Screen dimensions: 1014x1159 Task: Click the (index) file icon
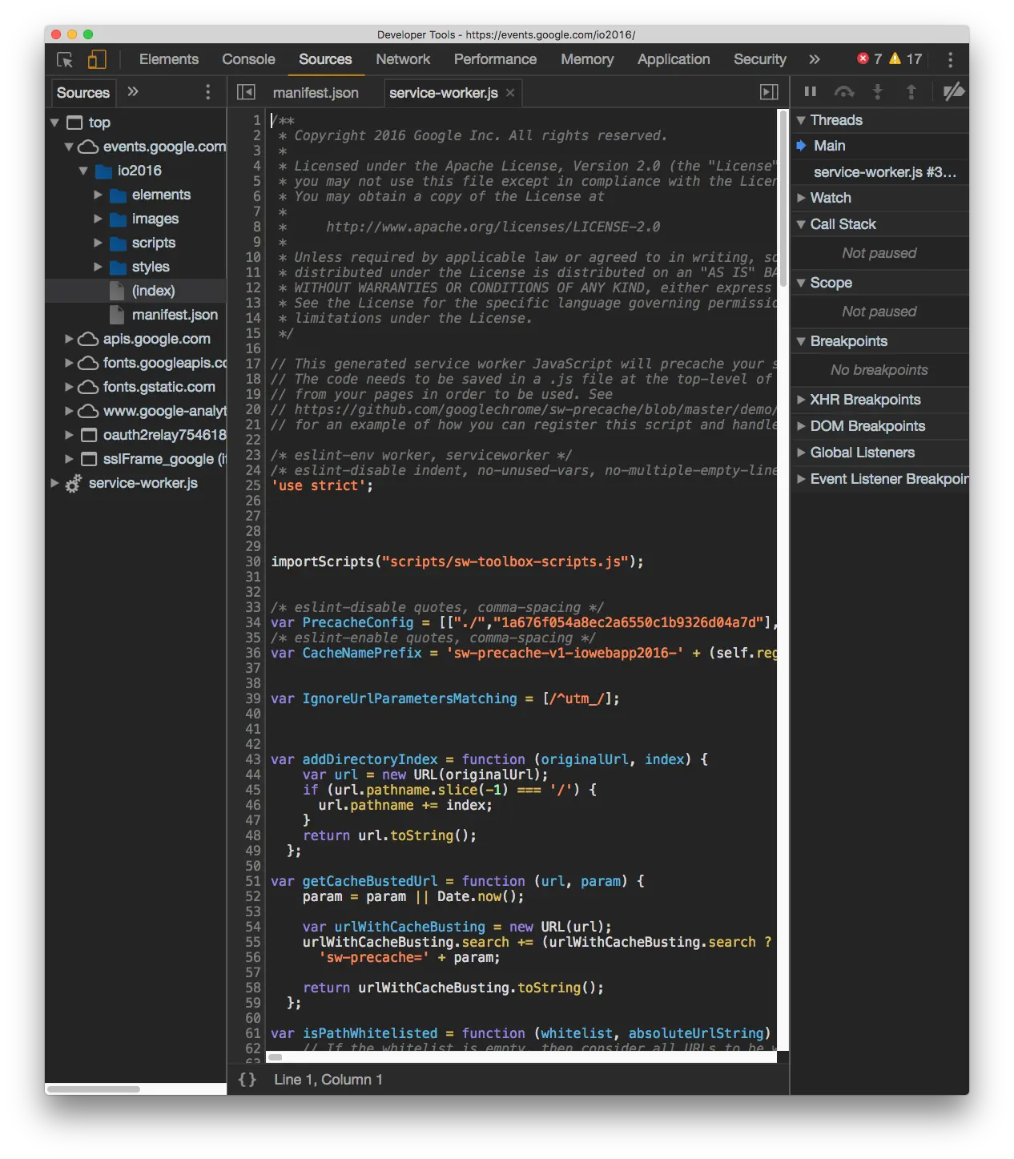tap(117, 291)
